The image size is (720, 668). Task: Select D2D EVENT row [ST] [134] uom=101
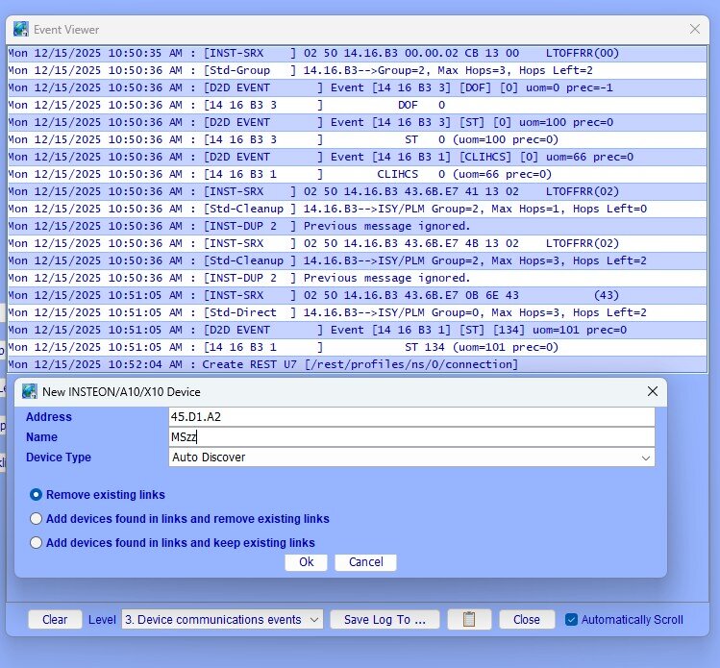(358, 330)
